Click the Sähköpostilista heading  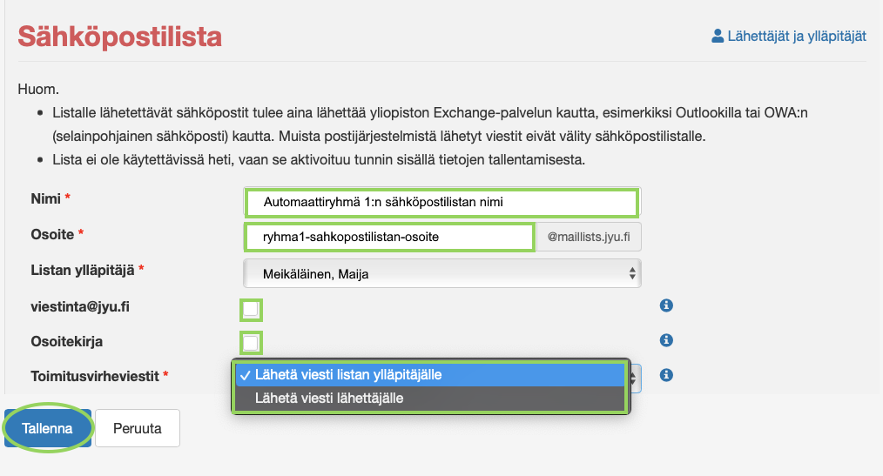pos(119,37)
